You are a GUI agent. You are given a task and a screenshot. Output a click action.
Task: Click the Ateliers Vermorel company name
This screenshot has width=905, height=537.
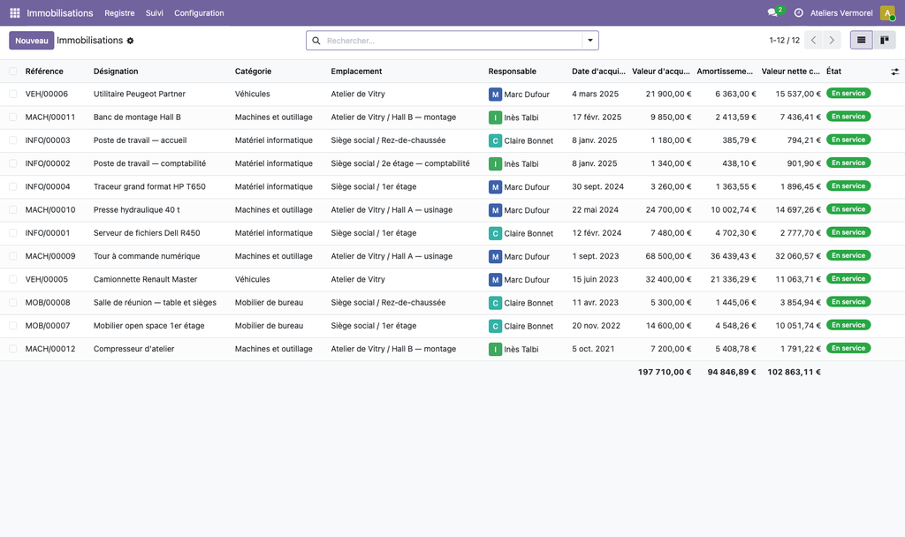pyautogui.click(x=841, y=12)
